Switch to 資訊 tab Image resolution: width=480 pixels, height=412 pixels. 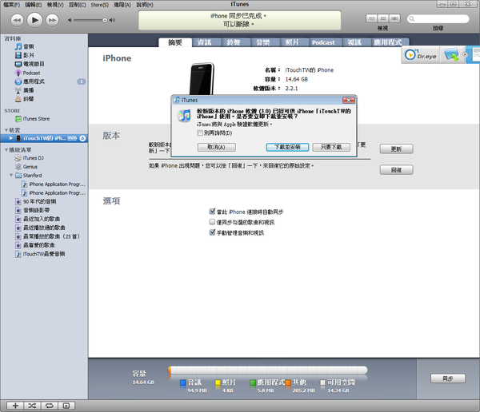click(205, 42)
